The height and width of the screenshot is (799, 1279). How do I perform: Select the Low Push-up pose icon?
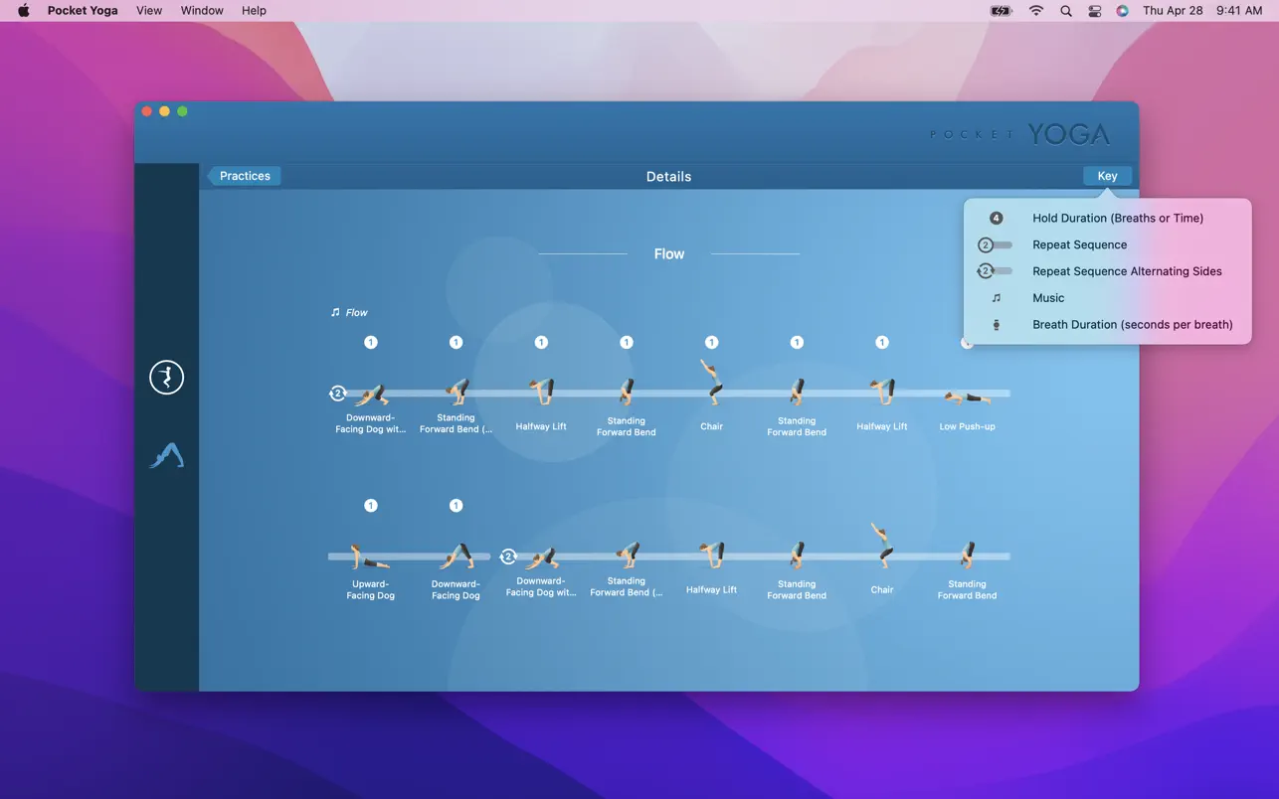[x=967, y=398]
